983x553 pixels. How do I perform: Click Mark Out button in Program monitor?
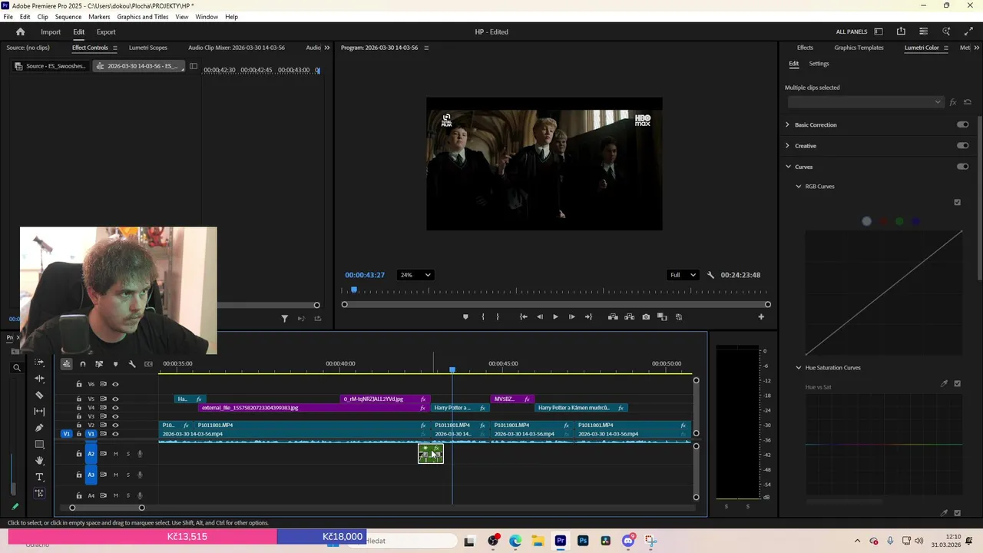pyautogui.click(x=498, y=316)
